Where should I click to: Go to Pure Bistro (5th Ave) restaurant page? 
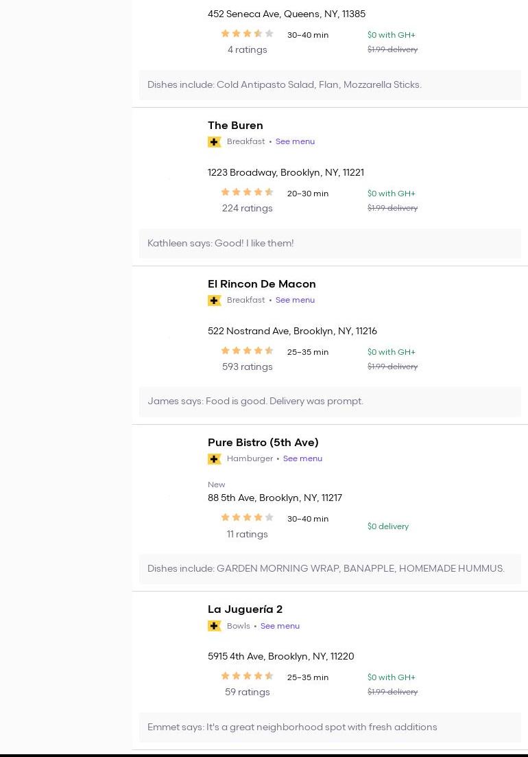click(x=263, y=443)
